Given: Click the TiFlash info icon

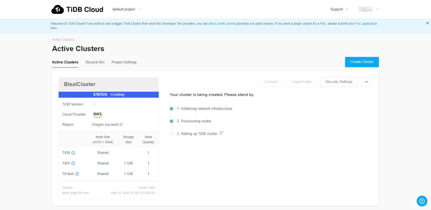Looking at the screenshot, I should click(x=77, y=174).
